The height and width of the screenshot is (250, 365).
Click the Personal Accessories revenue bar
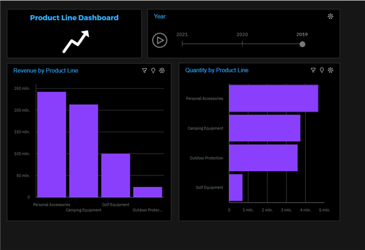52,144
